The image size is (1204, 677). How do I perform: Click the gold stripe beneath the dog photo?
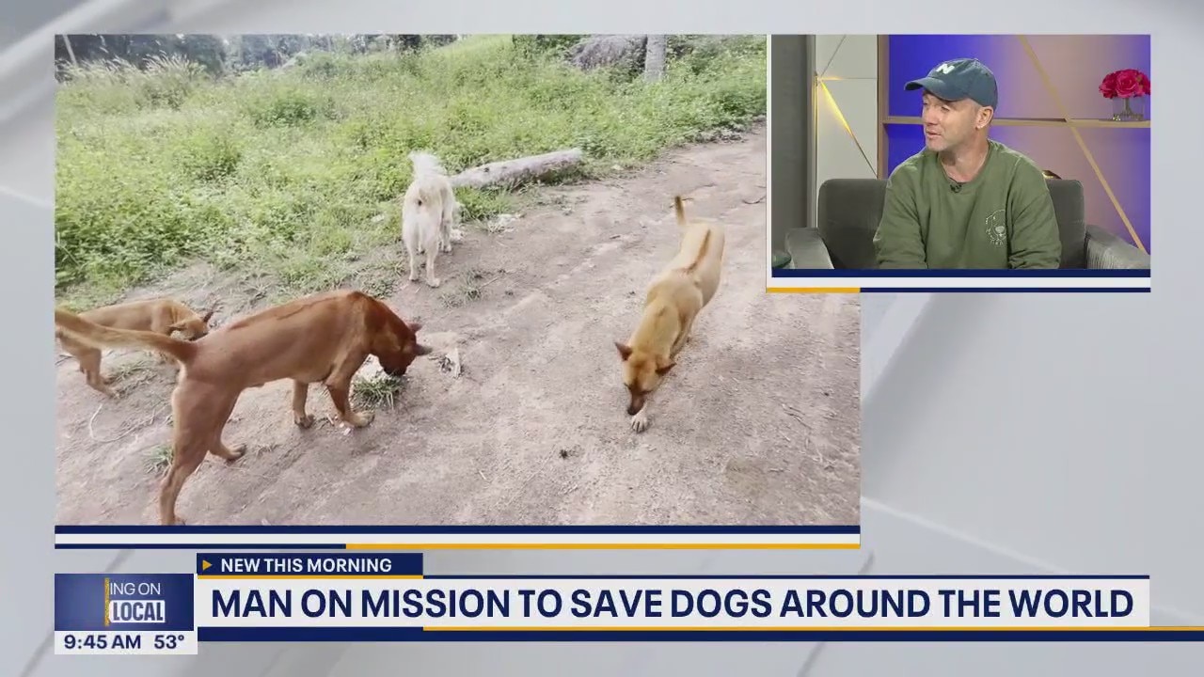(x=602, y=545)
